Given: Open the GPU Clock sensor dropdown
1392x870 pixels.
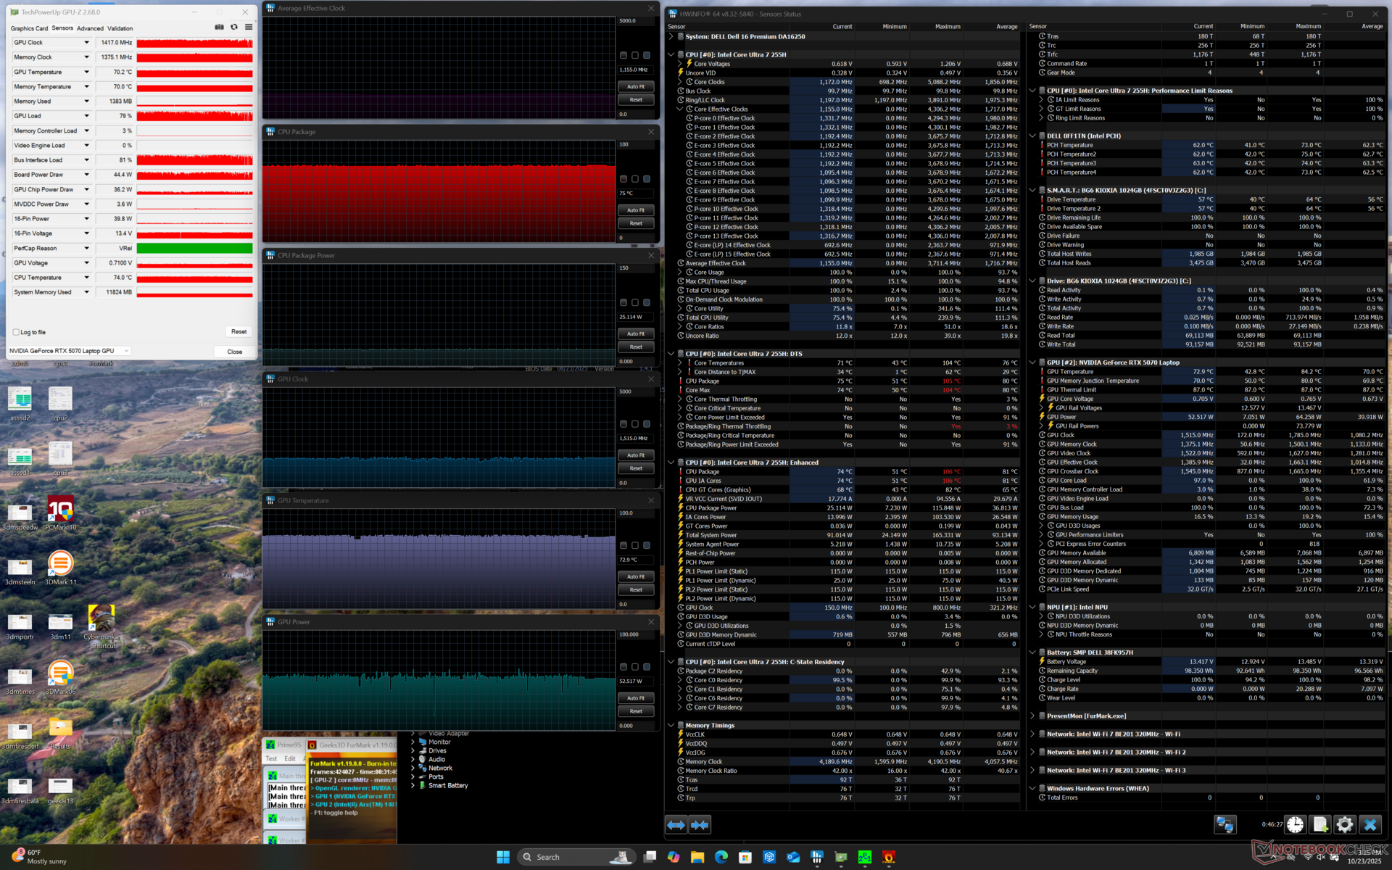Looking at the screenshot, I should click(86, 43).
